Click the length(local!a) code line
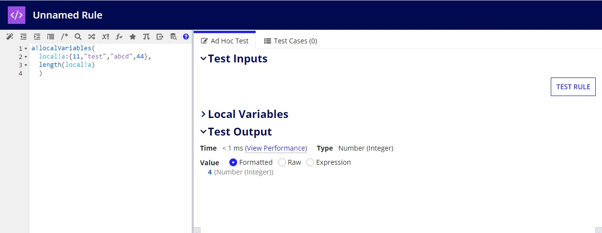Screen dimensions: 602x233 (67, 65)
